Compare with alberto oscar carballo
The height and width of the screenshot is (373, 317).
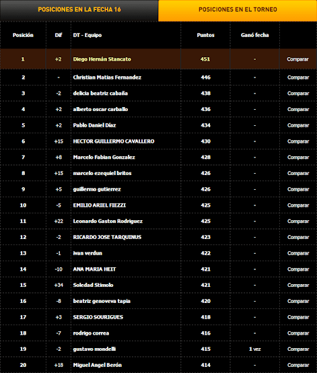[298, 109]
